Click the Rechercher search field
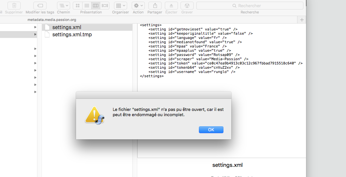The width and height of the screenshot is (346, 177). click(x=250, y=6)
